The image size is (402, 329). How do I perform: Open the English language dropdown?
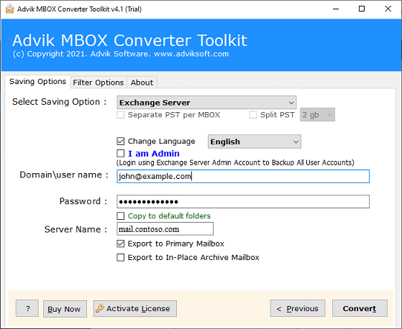(255, 142)
